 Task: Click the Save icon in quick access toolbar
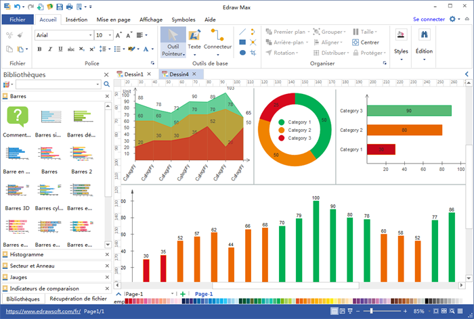[60, 7]
